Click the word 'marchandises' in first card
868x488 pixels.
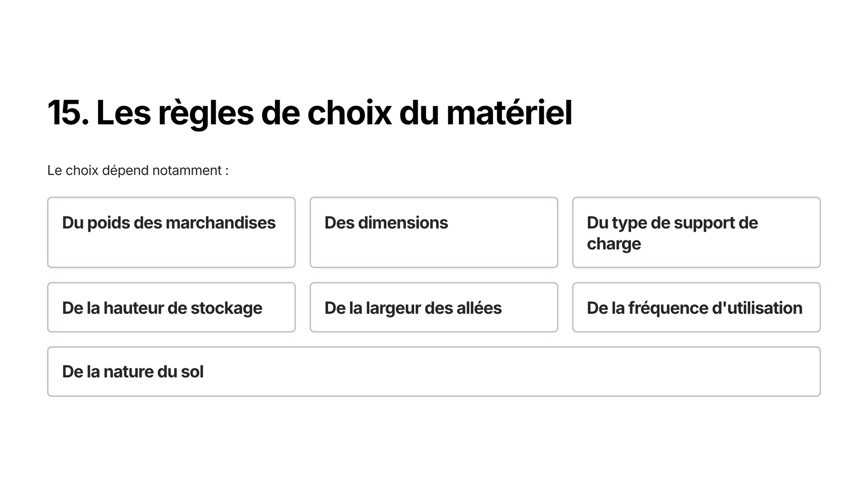point(221,223)
